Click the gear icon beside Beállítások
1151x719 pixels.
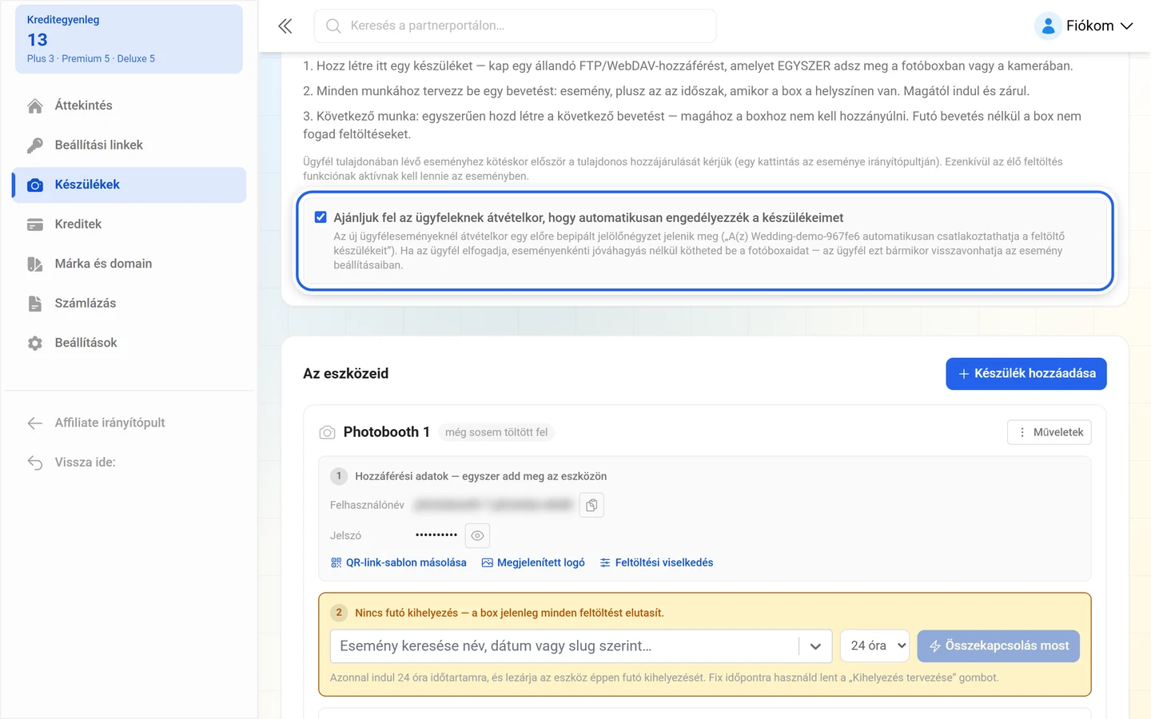(x=35, y=343)
